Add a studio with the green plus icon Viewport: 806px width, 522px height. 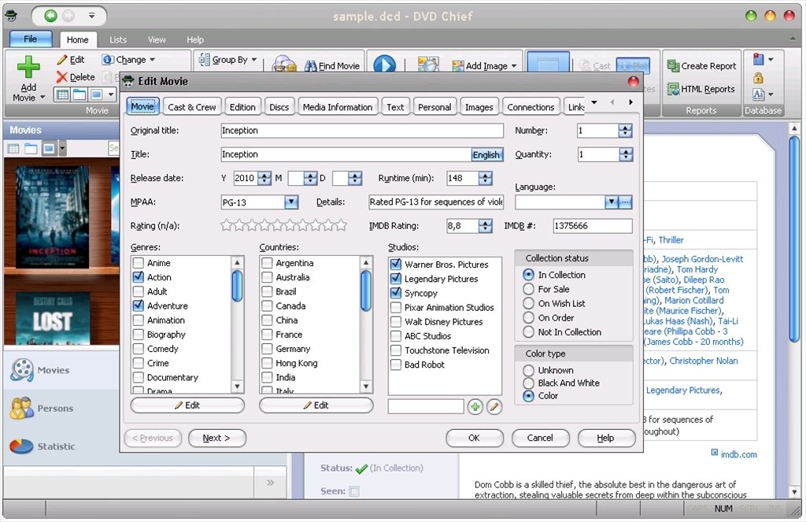[x=475, y=407]
